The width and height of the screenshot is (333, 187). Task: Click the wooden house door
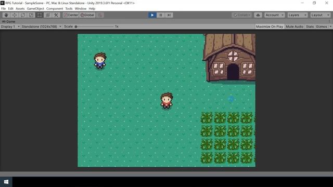click(233, 72)
